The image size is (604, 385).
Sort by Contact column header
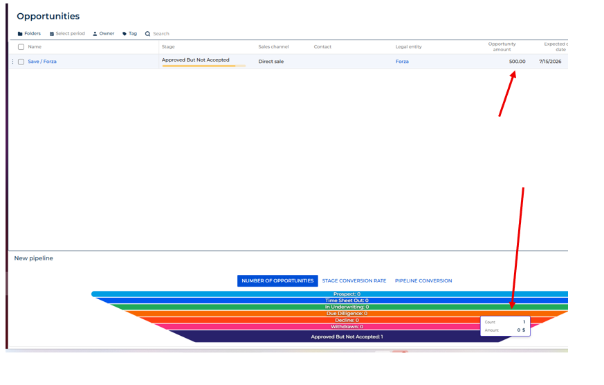[x=322, y=47]
